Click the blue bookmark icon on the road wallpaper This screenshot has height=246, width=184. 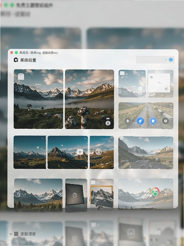[x=153, y=121]
